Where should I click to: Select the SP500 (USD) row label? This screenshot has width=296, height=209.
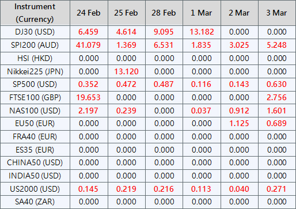pyautogui.click(x=35, y=85)
